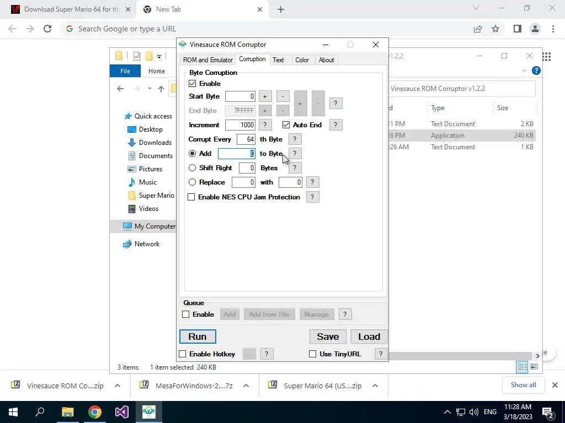Viewport: 565px width, 423px height.
Task: Open taskbar search magnifier
Action: [x=40, y=412]
